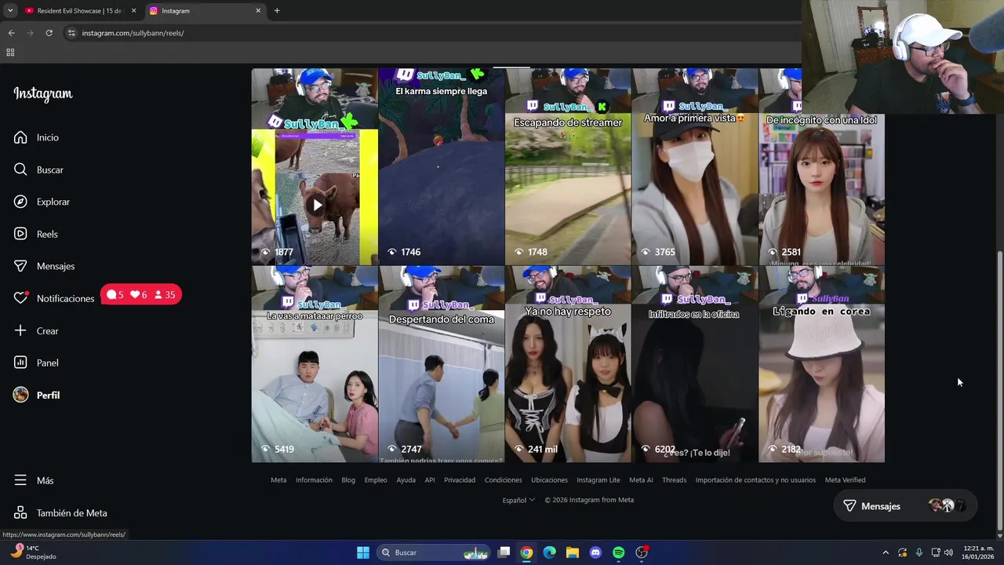Image resolution: width=1004 pixels, height=565 pixels.
Task: Open the Windows Start menu
Action: (363, 552)
